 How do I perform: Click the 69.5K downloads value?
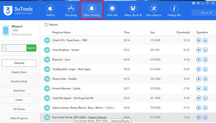pos(186,50)
